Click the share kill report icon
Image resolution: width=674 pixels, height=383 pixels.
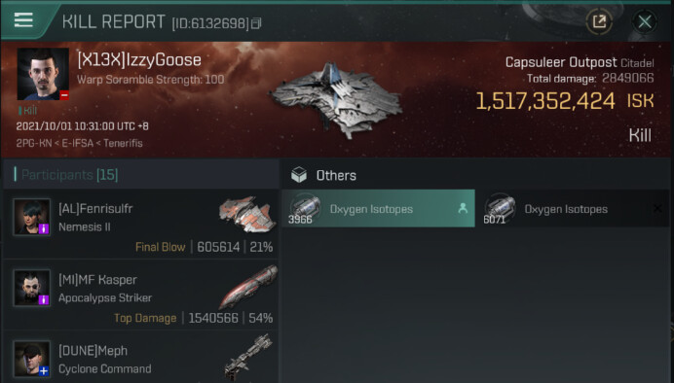coord(599,21)
